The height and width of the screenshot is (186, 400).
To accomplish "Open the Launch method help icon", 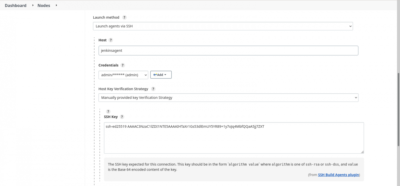I will (x=124, y=17).
